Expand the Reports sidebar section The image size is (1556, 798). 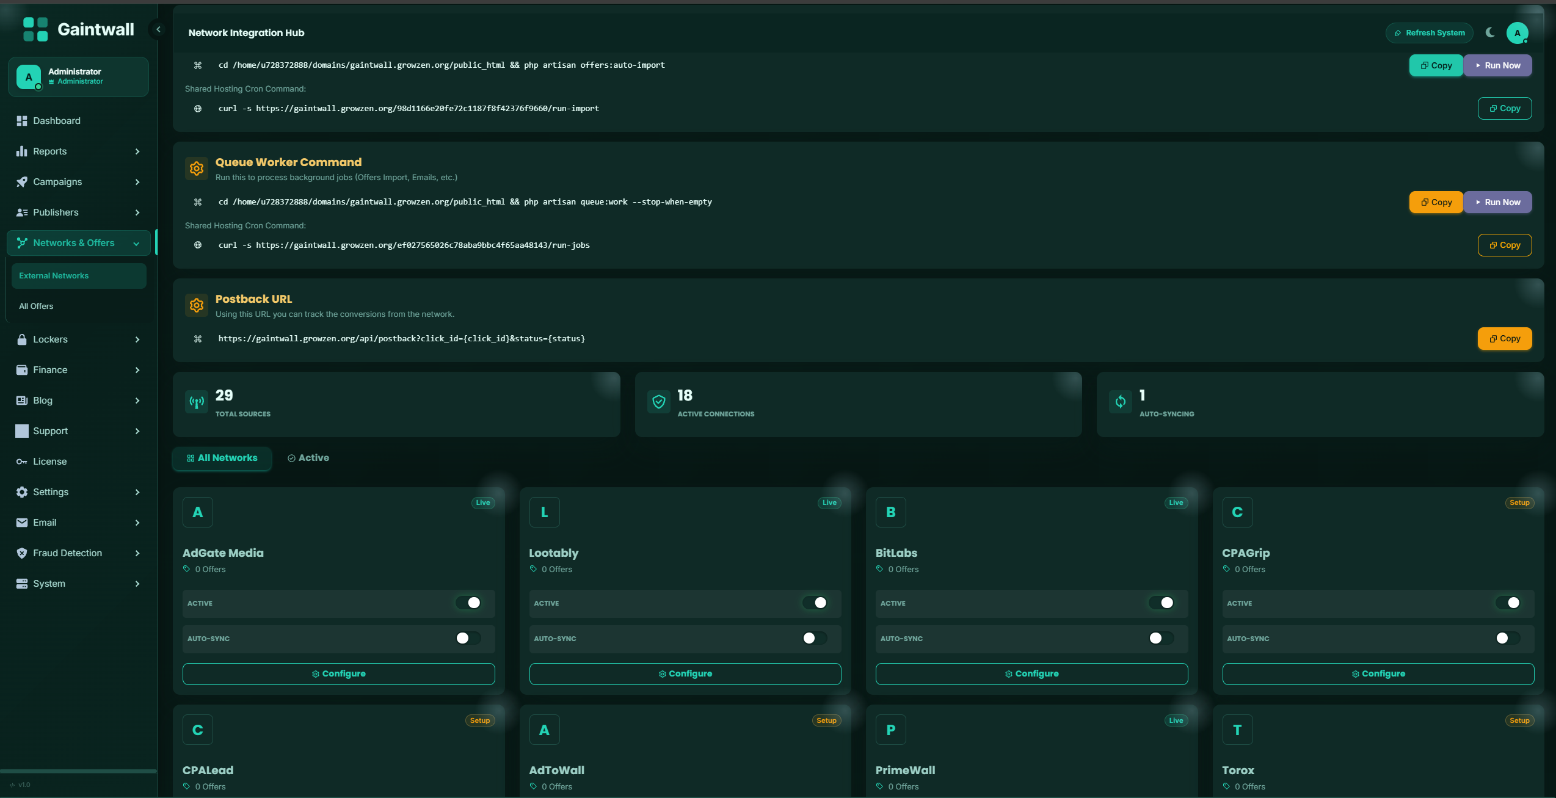[x=78, y=151]
